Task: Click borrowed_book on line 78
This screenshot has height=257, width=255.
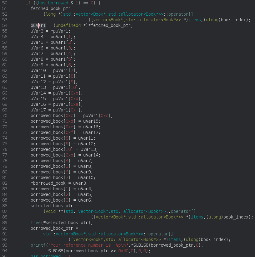Action: pyautogui.click(x=47, y=161)
